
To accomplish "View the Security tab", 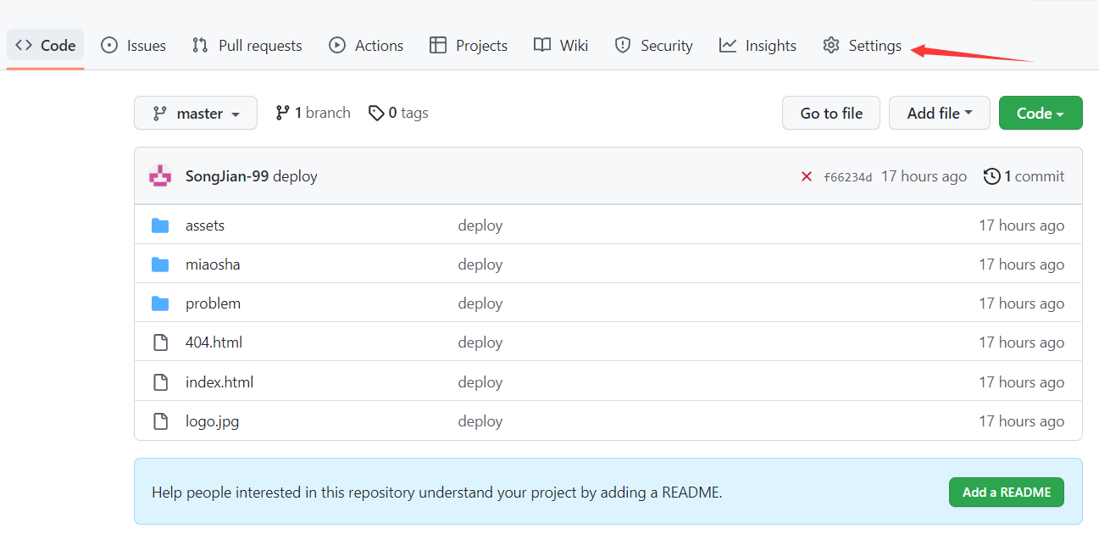I will coord(653,46).
